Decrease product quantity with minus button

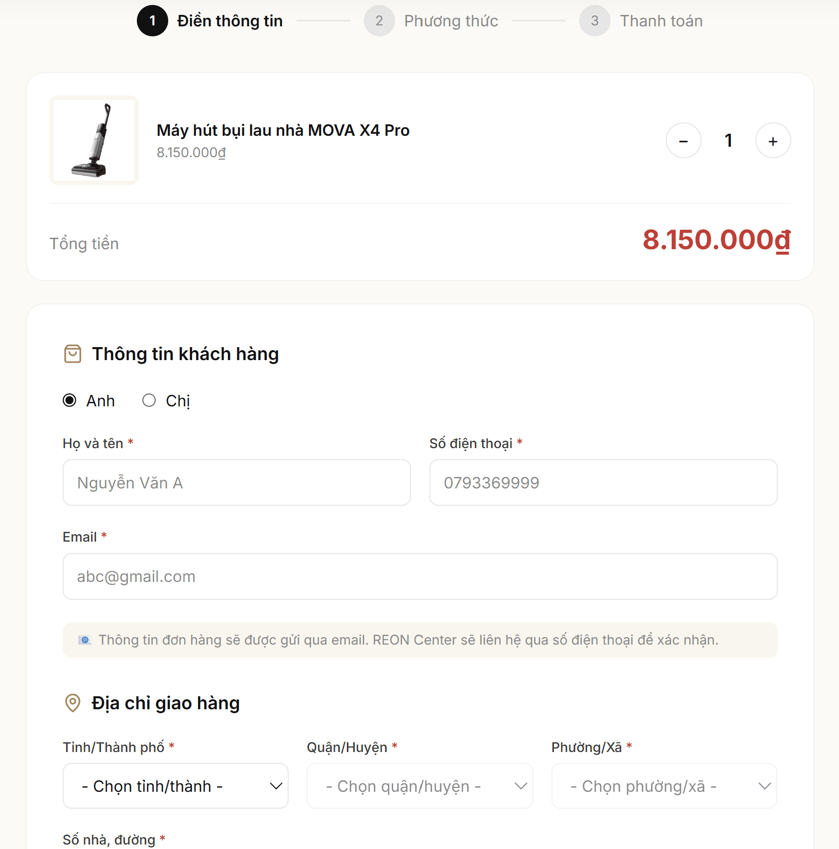pyautogui.click(x=684, y=141)
